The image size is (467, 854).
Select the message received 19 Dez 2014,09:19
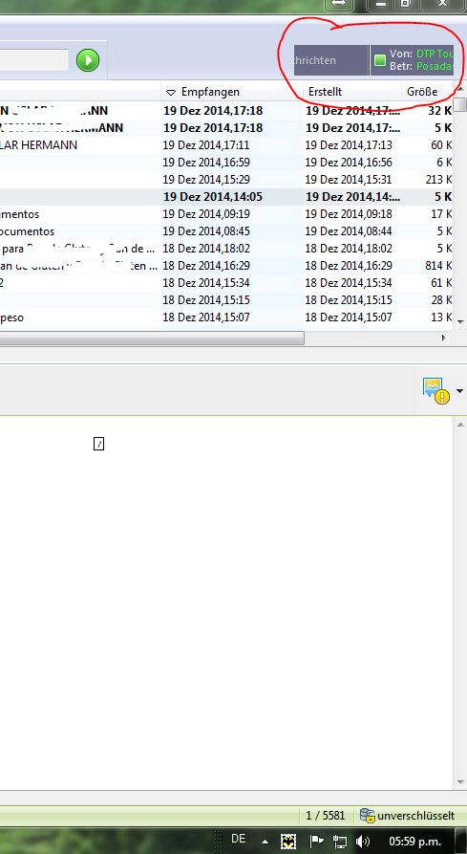(226, 214)
